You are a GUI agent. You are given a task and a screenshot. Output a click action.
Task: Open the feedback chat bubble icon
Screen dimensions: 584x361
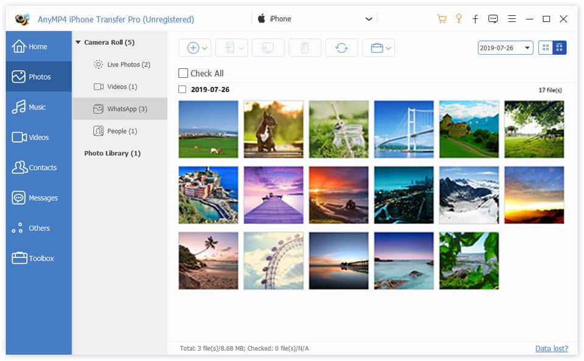pyautogui.click(x=493, y=19)
